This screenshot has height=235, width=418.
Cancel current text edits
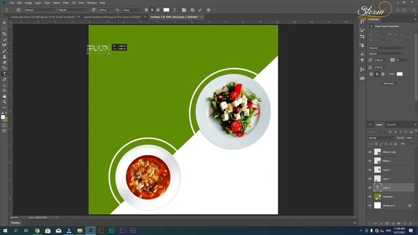(x=193, y=10)
